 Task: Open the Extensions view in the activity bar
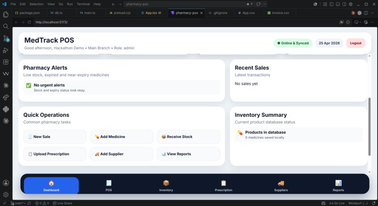tap(6, 62)
